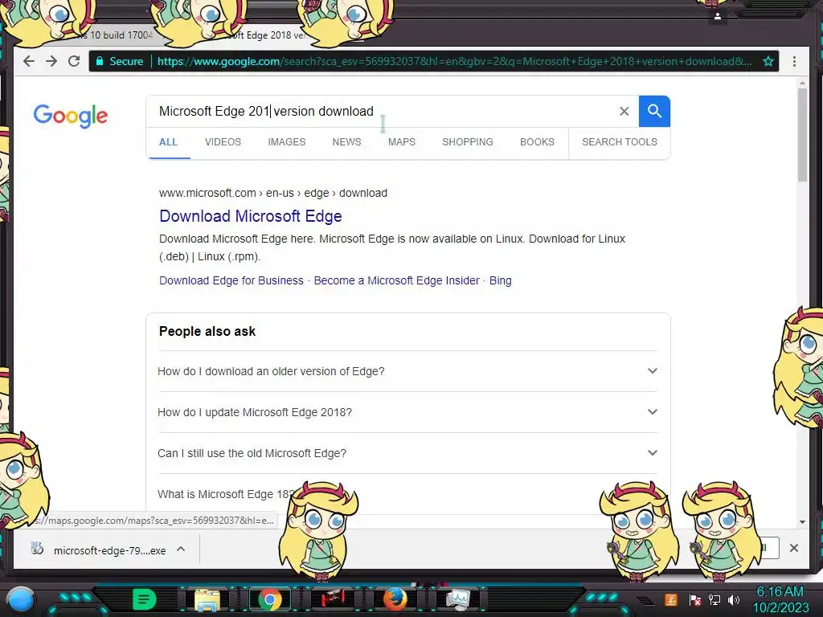Open the taskbar clock showing 6:16 AM
Image resolution: width=823 pixels, height=617 pixels.
click(x=780, y=599)
